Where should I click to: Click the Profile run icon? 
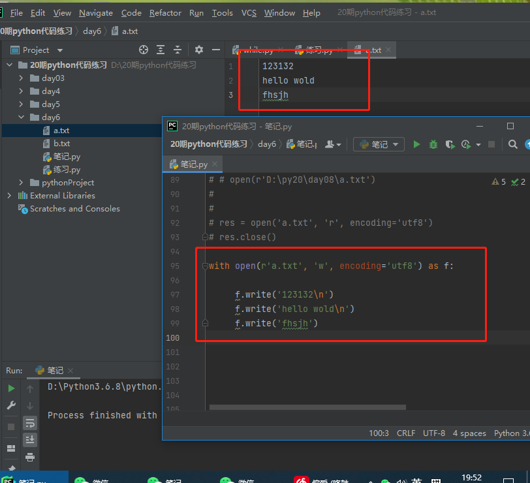pos(466,145)
